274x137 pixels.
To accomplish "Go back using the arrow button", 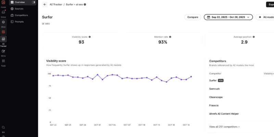I will point(45,4).
